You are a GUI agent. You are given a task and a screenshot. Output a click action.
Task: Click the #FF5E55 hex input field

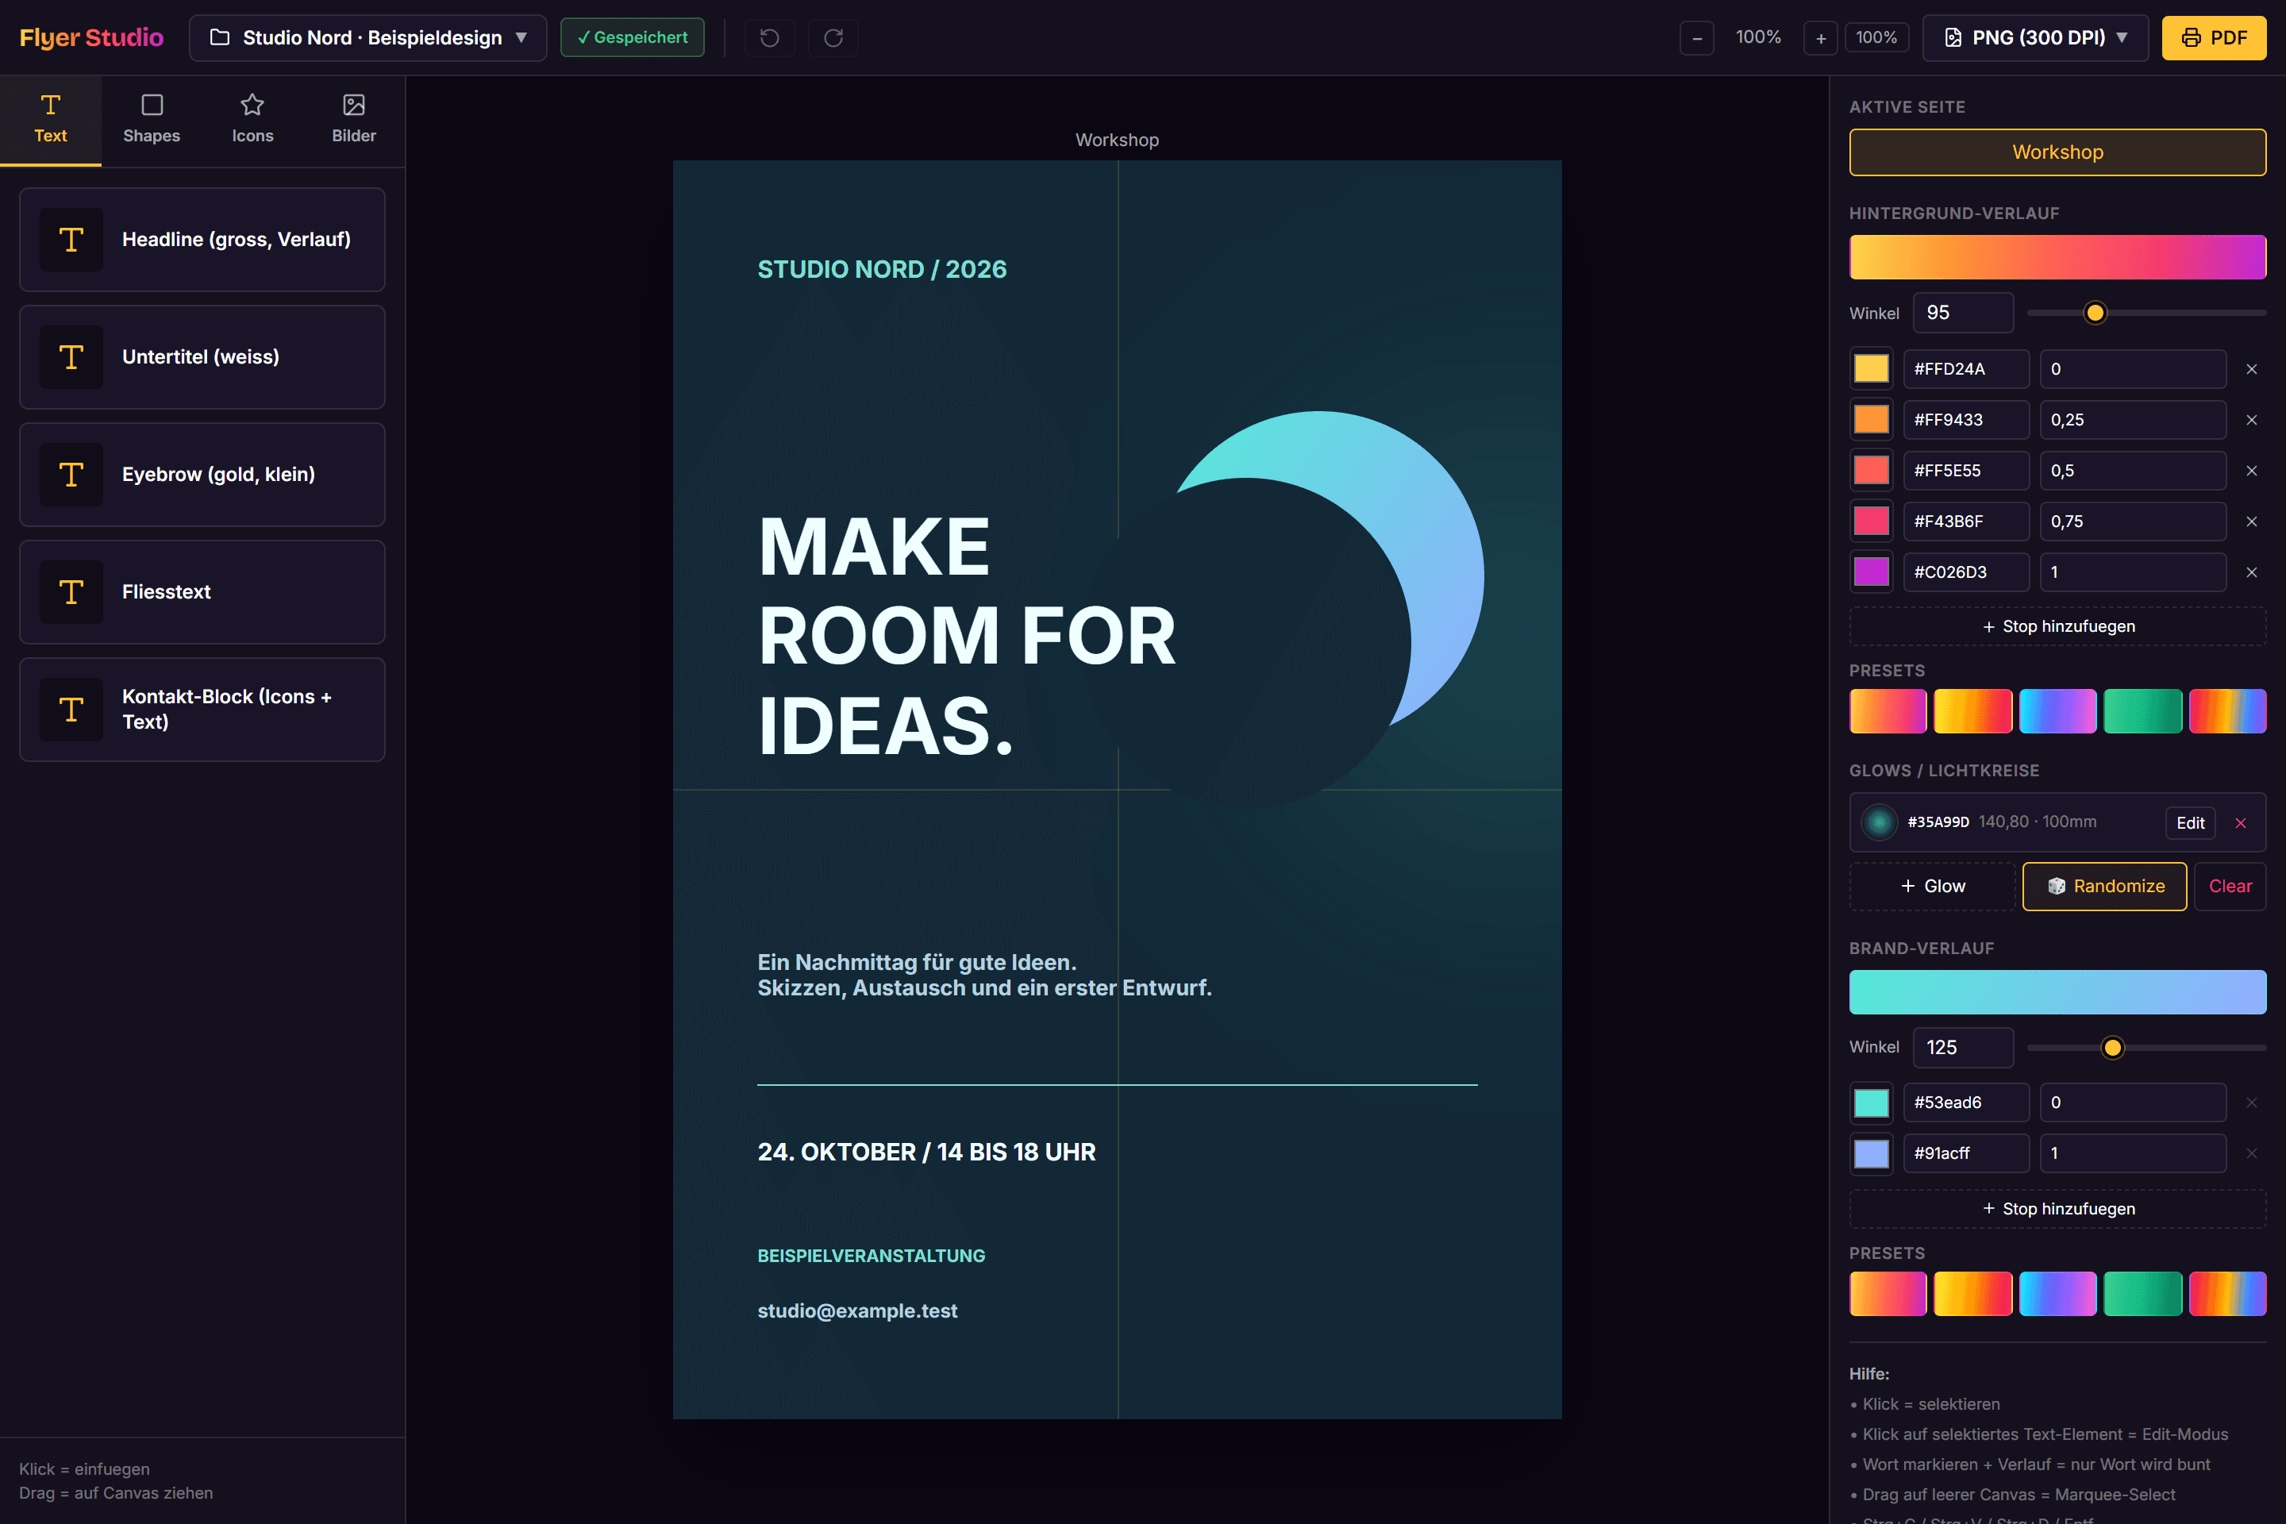(1965, 471)
